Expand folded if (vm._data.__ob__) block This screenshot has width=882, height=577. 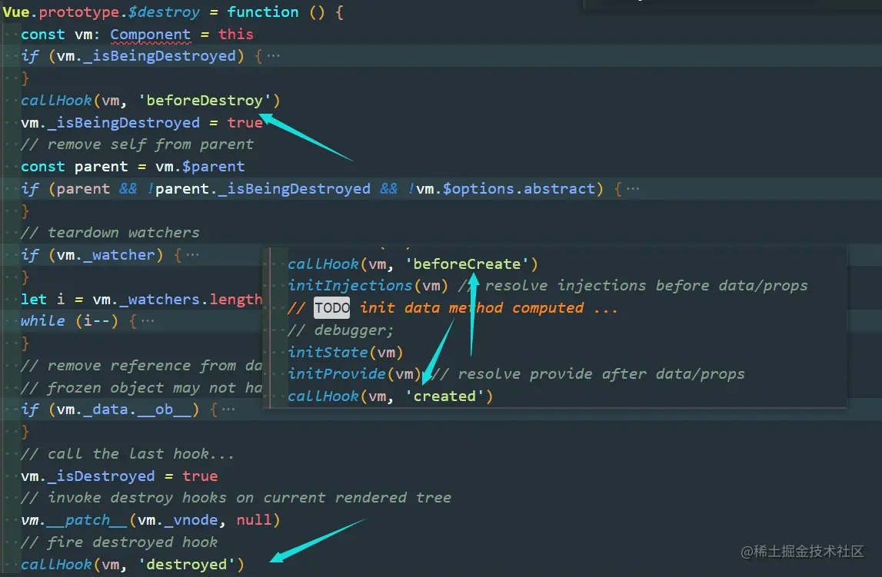coord(228,410)
